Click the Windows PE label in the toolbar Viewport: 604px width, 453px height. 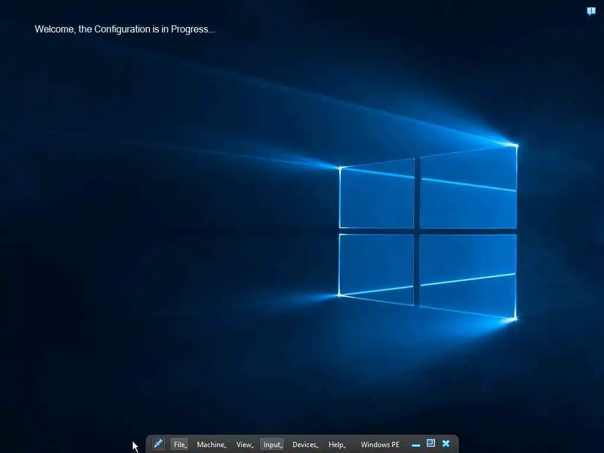pyautogui.click(x=380, y=444)
